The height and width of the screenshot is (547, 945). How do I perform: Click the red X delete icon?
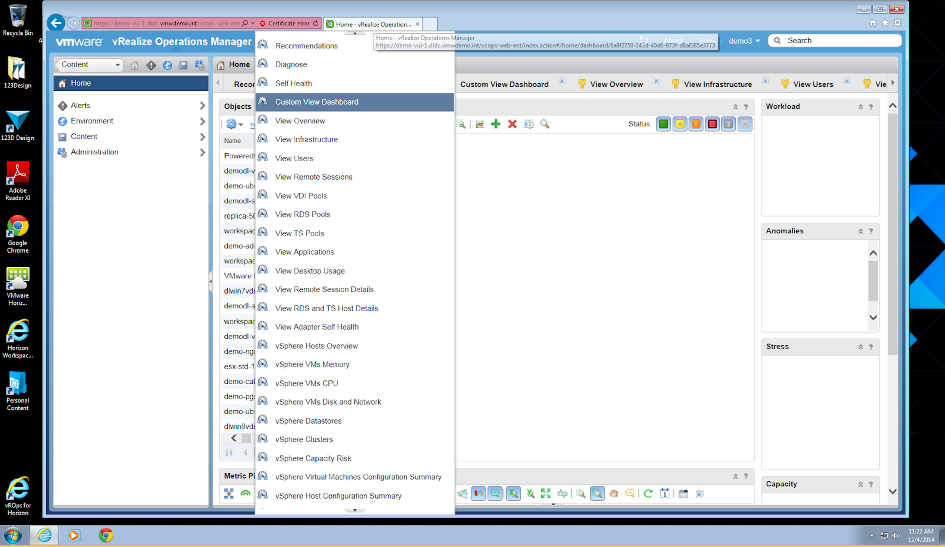pyautogui.click(x=512, y=124)
